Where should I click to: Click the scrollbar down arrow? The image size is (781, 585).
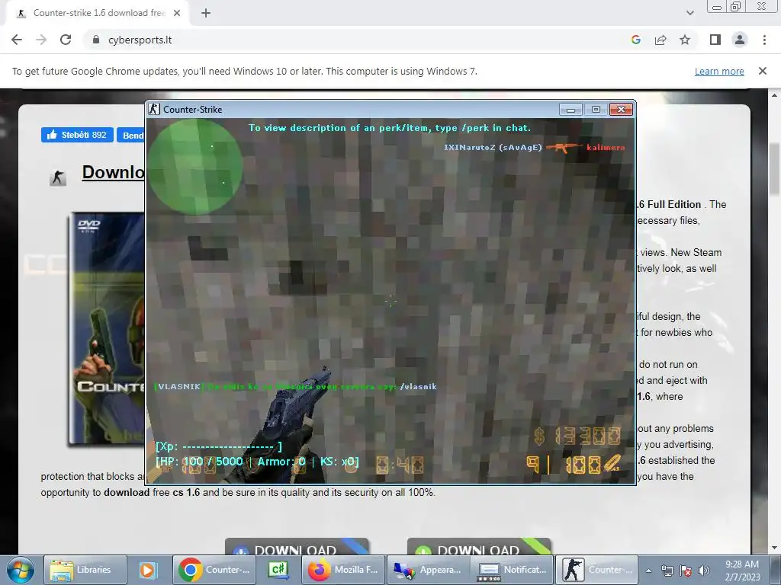point(775,548)
